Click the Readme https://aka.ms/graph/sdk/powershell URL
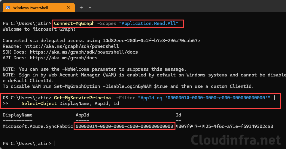This screenshot has height=149, width=286. (71, 46)
